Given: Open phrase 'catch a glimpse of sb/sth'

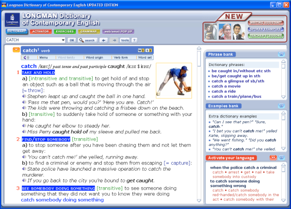Looking at the screenshot, I should point(238,81).
